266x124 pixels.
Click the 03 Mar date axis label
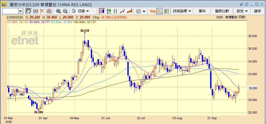click(x=8, y=118)
